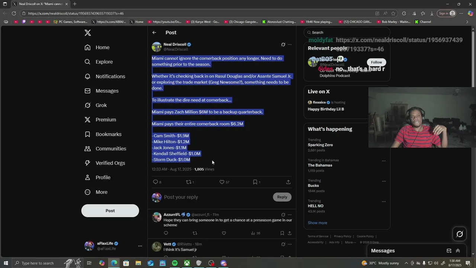The width and height of the screenshot is (476, 268).
Task: Click the More circle icon in sidebar
Action: pos(88,192)
